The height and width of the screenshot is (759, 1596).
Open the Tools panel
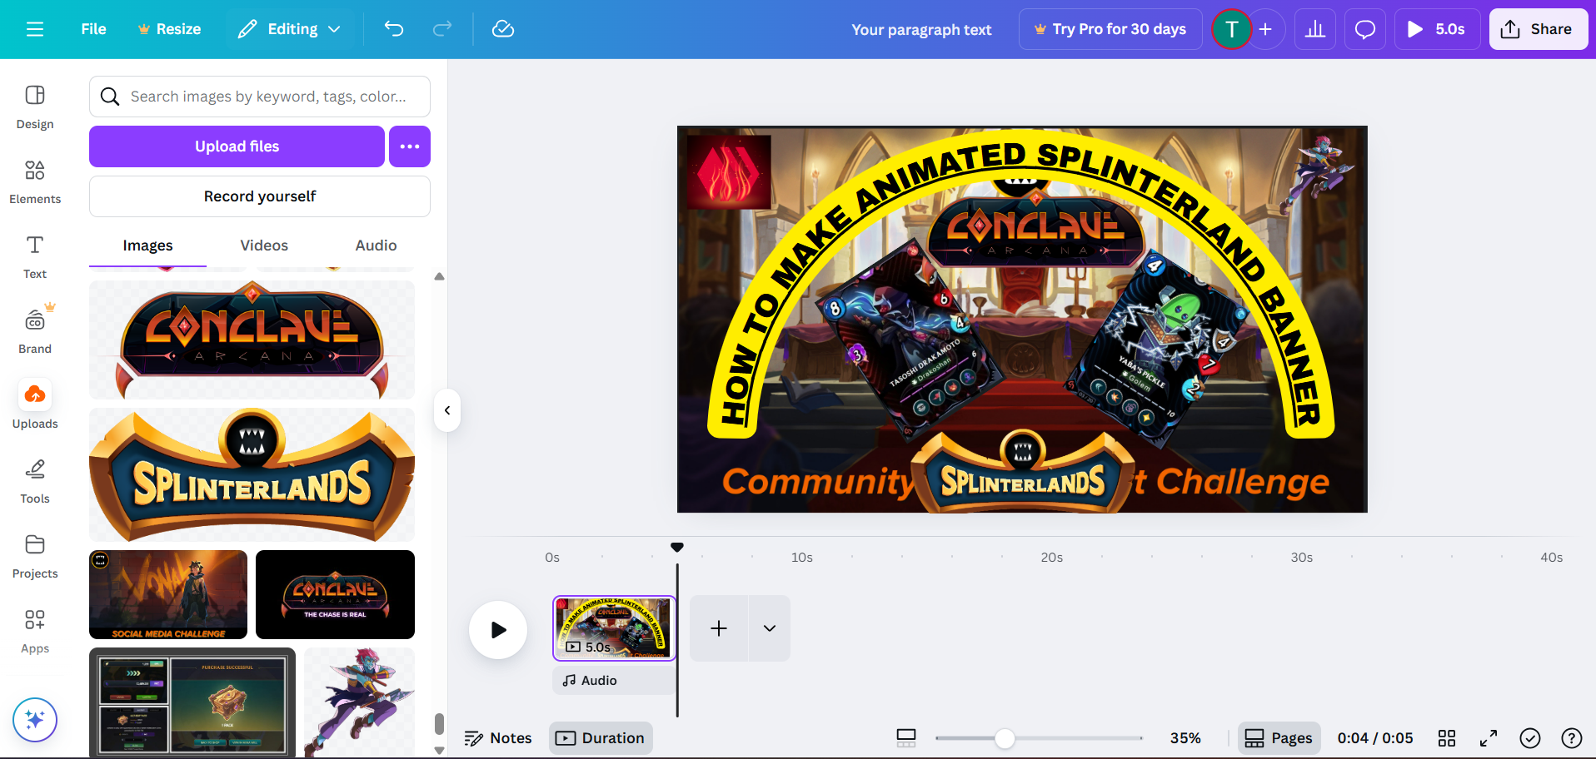point(35,482)
